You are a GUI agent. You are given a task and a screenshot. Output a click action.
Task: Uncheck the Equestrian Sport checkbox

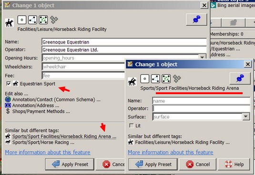pyautogui.click(x=9, y=84)
